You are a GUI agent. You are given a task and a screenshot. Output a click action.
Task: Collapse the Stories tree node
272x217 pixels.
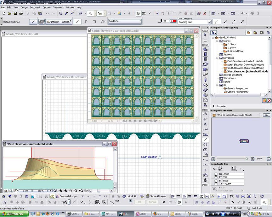pyautogui.click(x=217, y=41)
